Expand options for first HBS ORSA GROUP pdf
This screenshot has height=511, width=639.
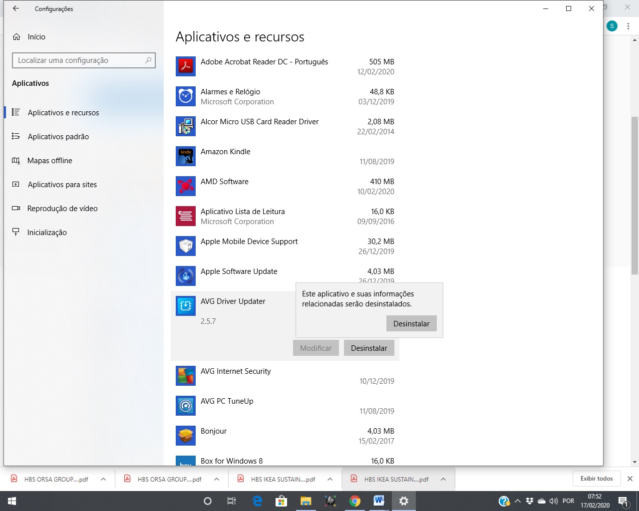103,479
